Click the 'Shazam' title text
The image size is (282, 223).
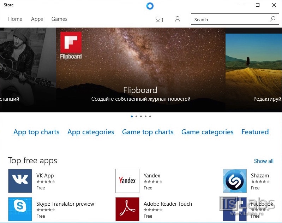[260, 176]
